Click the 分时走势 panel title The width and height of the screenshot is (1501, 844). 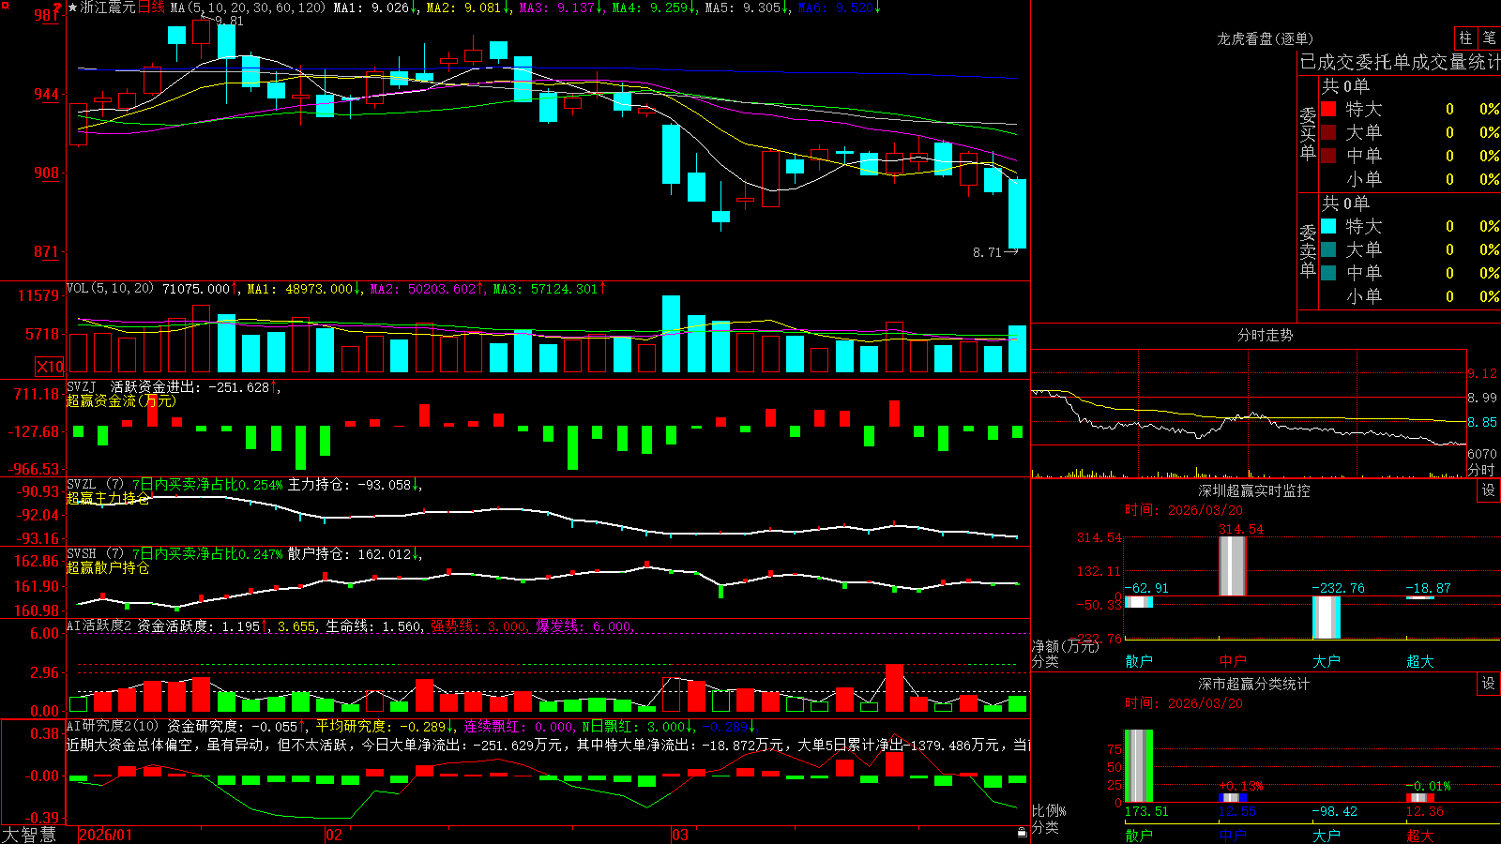(x=1265, y=335)
